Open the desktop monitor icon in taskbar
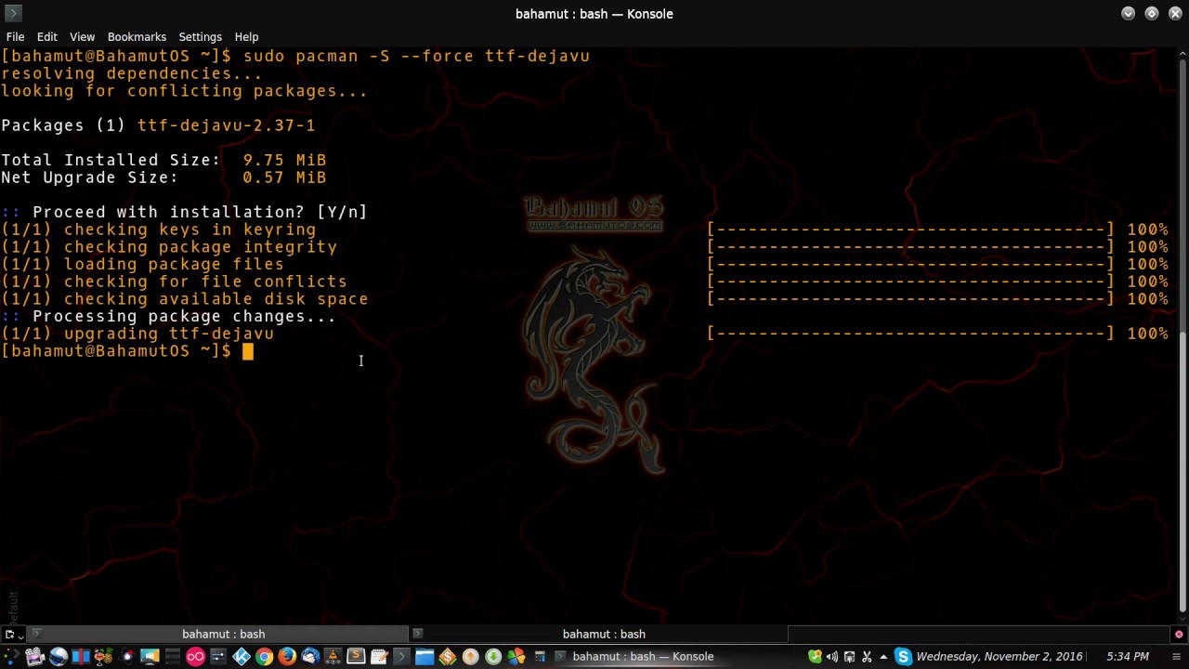1189x669 pixels. [x=150, y=657]
